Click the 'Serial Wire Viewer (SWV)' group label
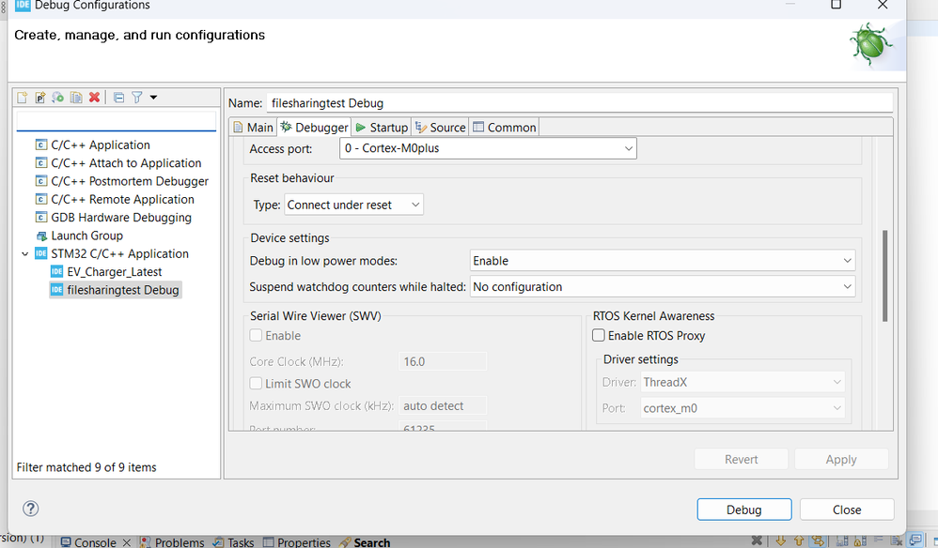938x548 pixels. (x=315, y=316)
